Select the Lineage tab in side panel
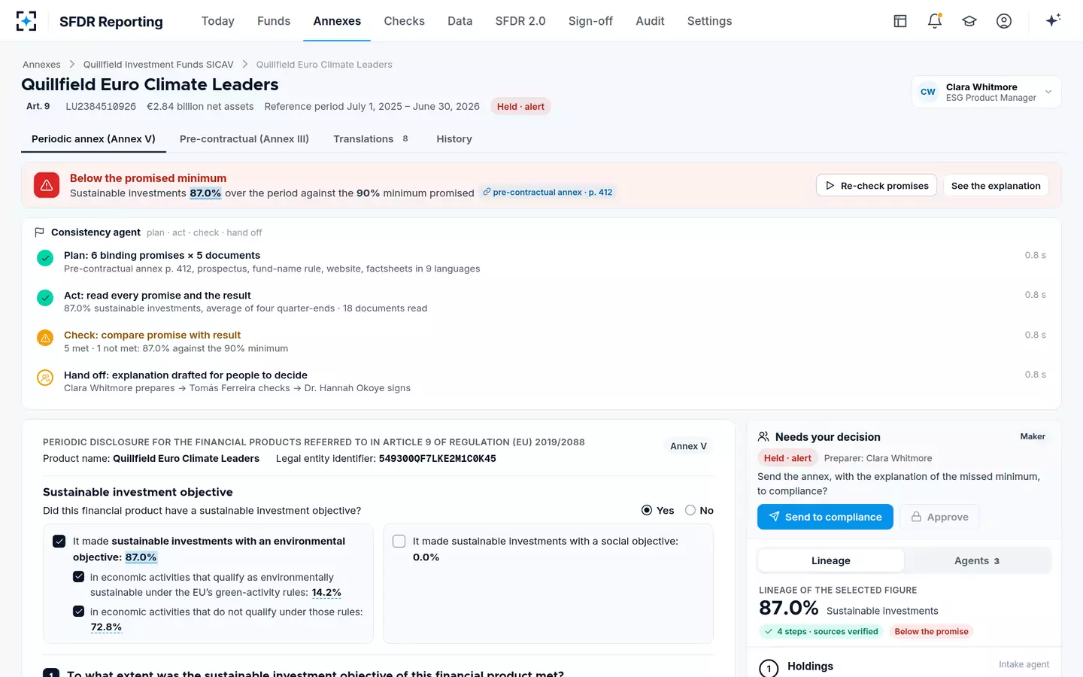This screenshot has width=1083, height=677. (x=831, y=560)
